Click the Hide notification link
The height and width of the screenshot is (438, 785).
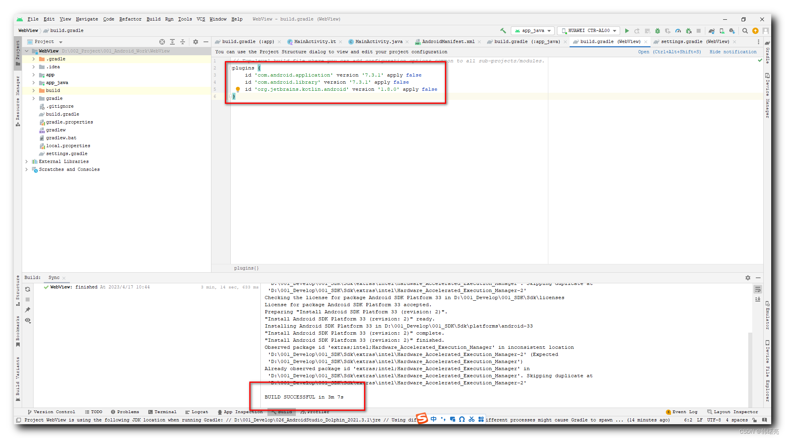[733, 52]
